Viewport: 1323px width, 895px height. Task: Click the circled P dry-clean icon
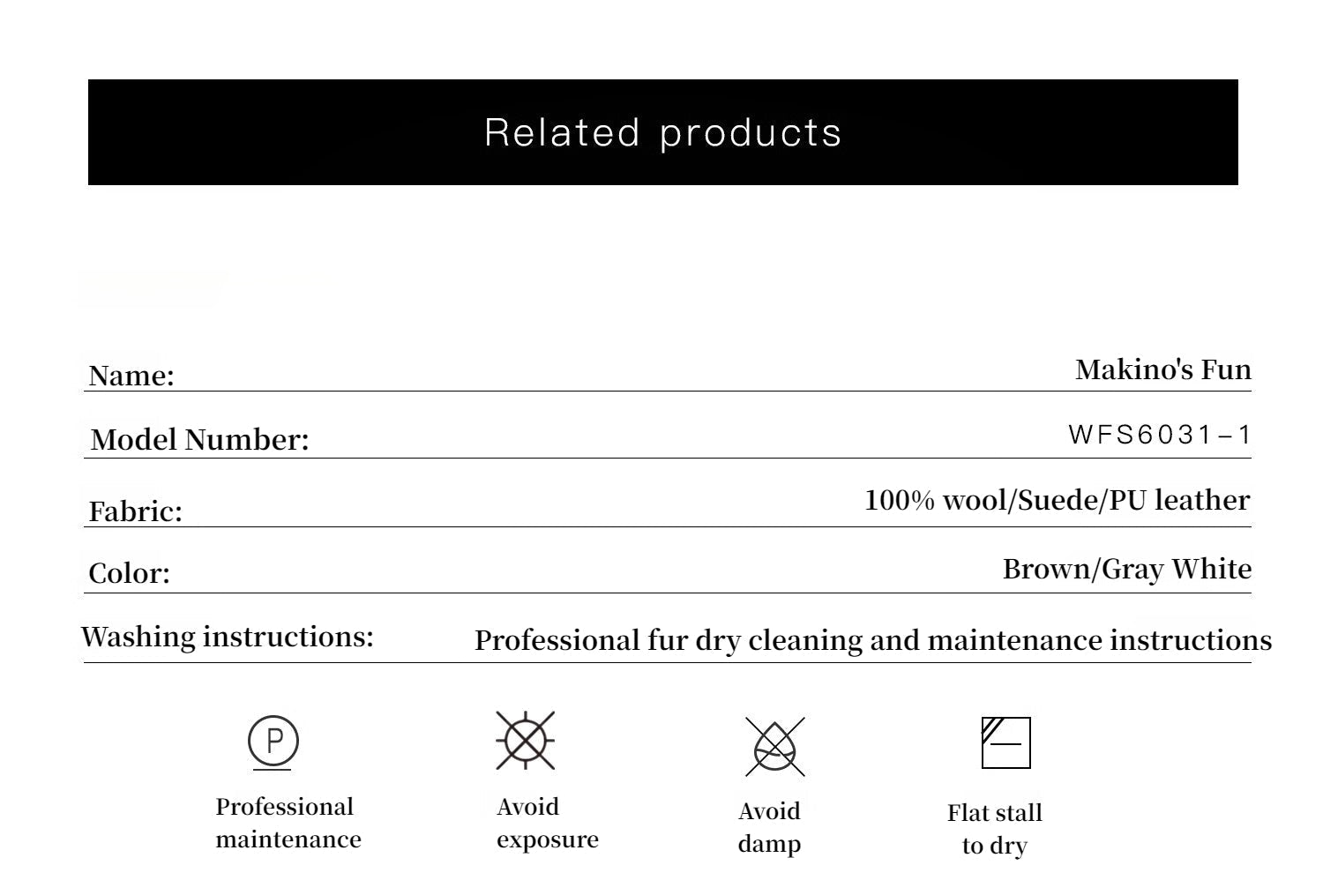[273, 741]
